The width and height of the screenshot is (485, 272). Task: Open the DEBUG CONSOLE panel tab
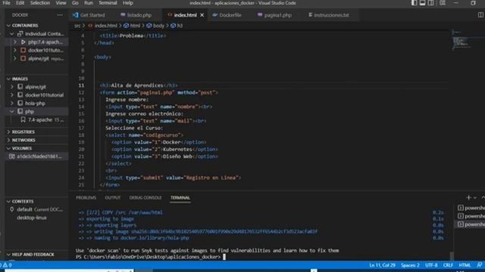(x=145, y=198)
